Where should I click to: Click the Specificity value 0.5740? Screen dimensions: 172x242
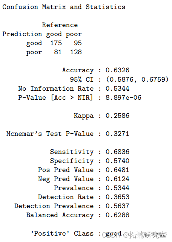coord(117,161)
